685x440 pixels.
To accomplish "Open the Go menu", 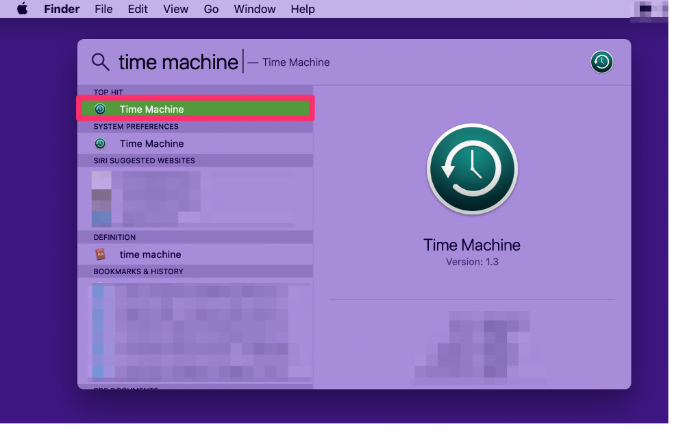I will click(211, 9).
